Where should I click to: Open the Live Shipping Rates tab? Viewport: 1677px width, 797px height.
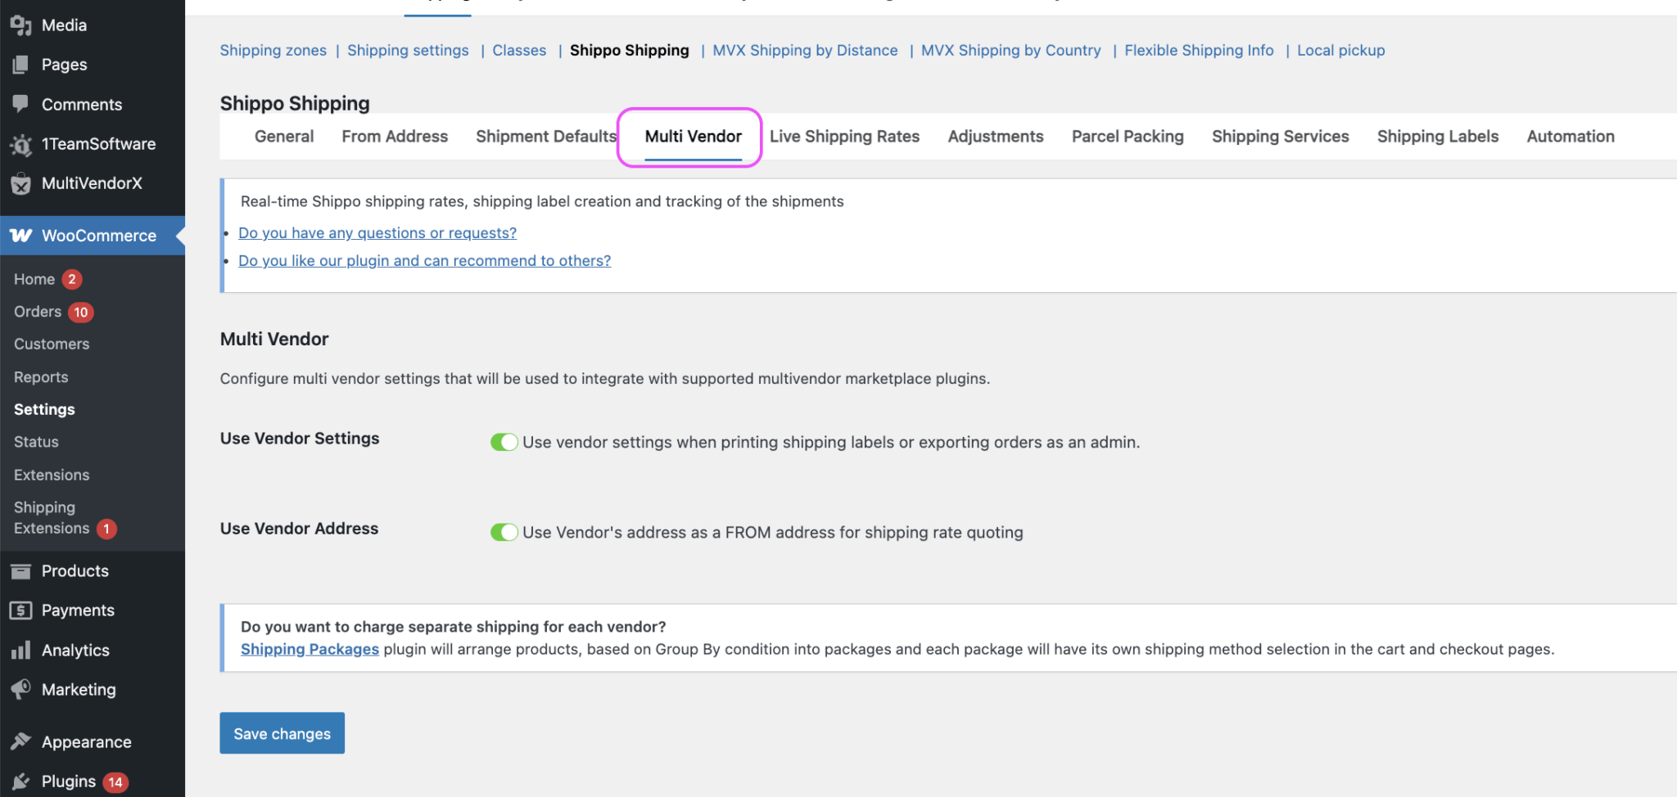point(844,137)
